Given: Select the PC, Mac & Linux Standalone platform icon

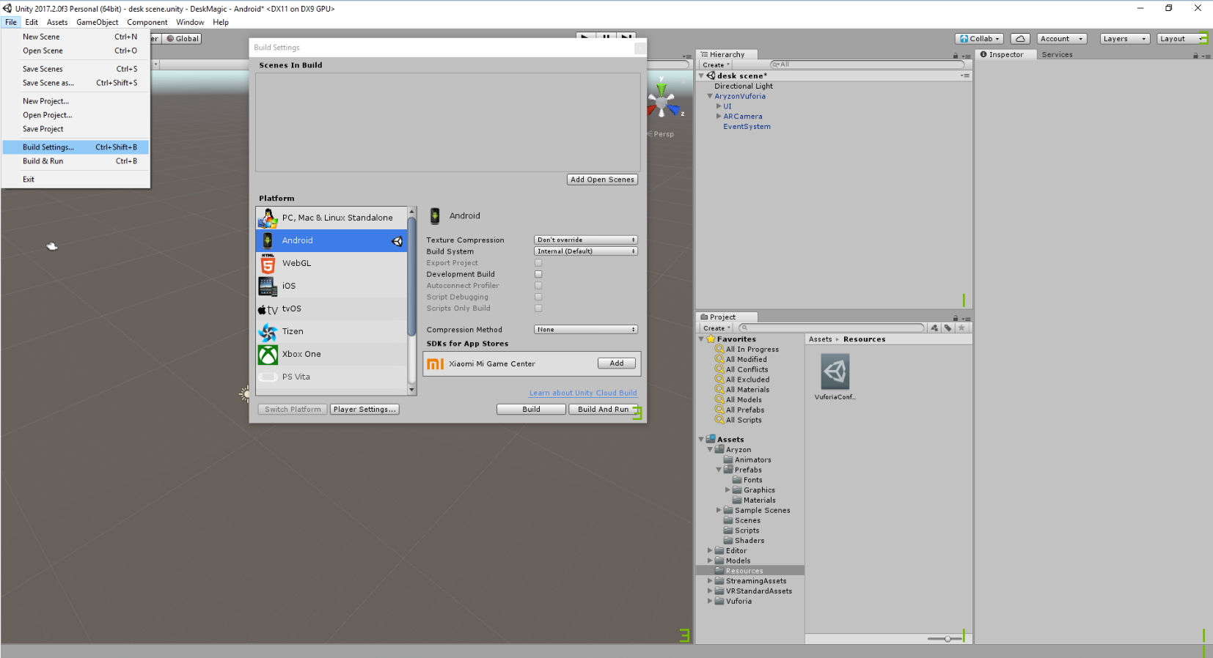Looking at the screenshot, I should tap(268, 218).
